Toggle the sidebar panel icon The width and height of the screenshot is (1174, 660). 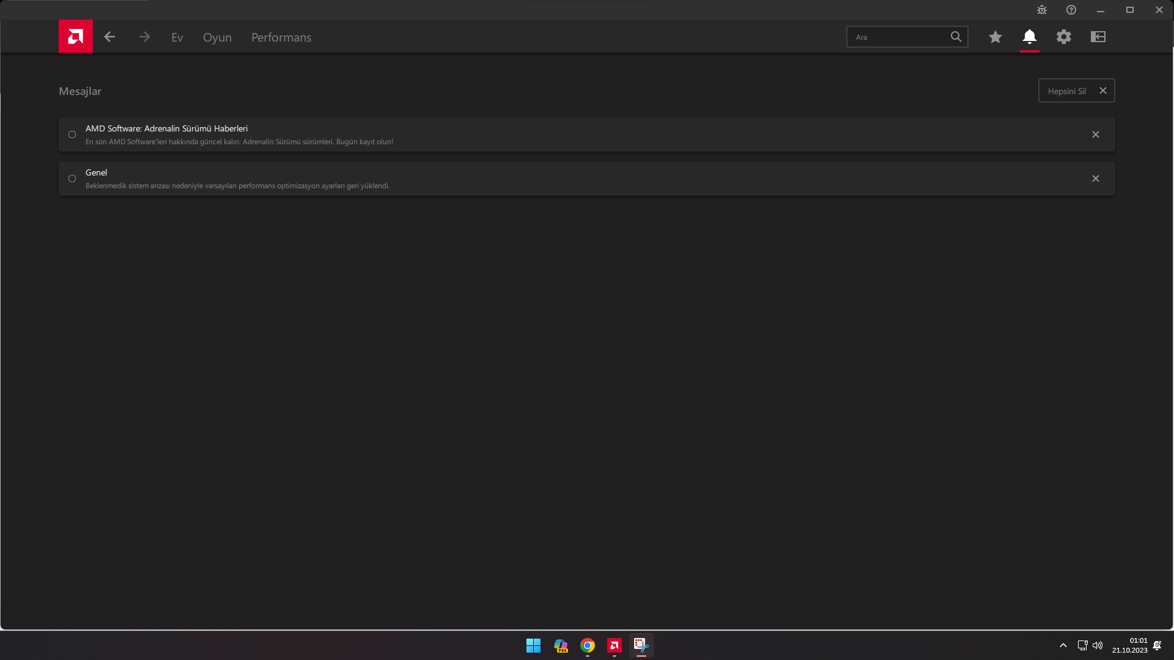tap(1098, 37)
